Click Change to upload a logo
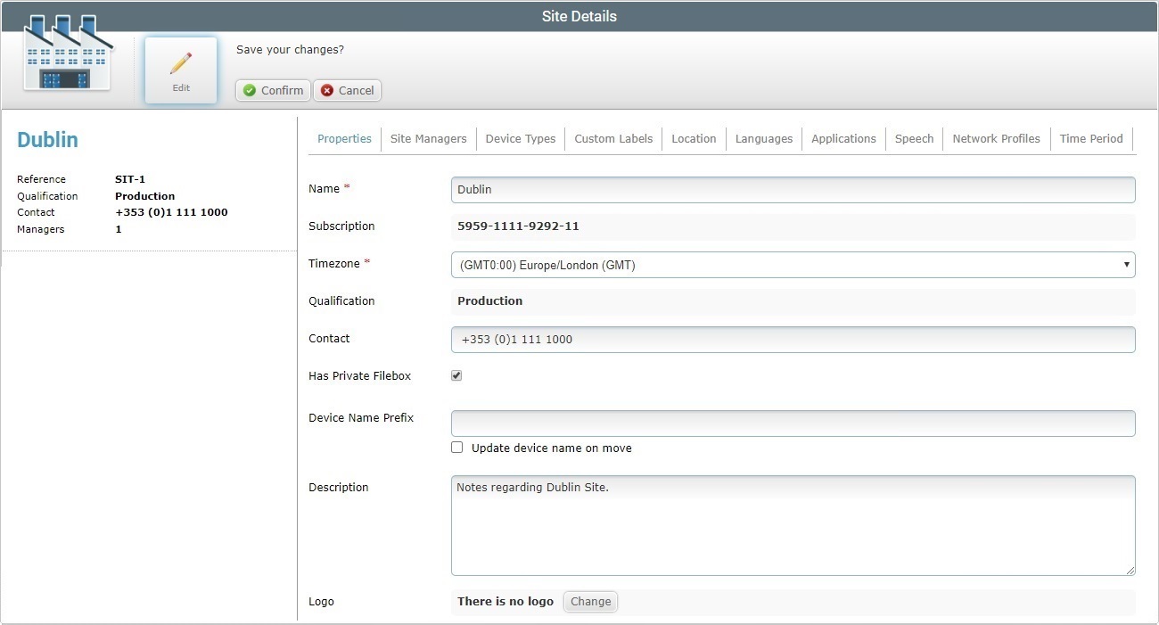Screen dimensions: 1159x625 (x=590, y=601)
